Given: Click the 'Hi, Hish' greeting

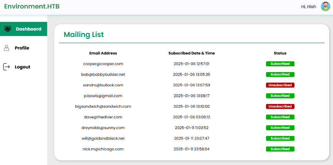Looking at the screenshot, I should click(308, 7).
